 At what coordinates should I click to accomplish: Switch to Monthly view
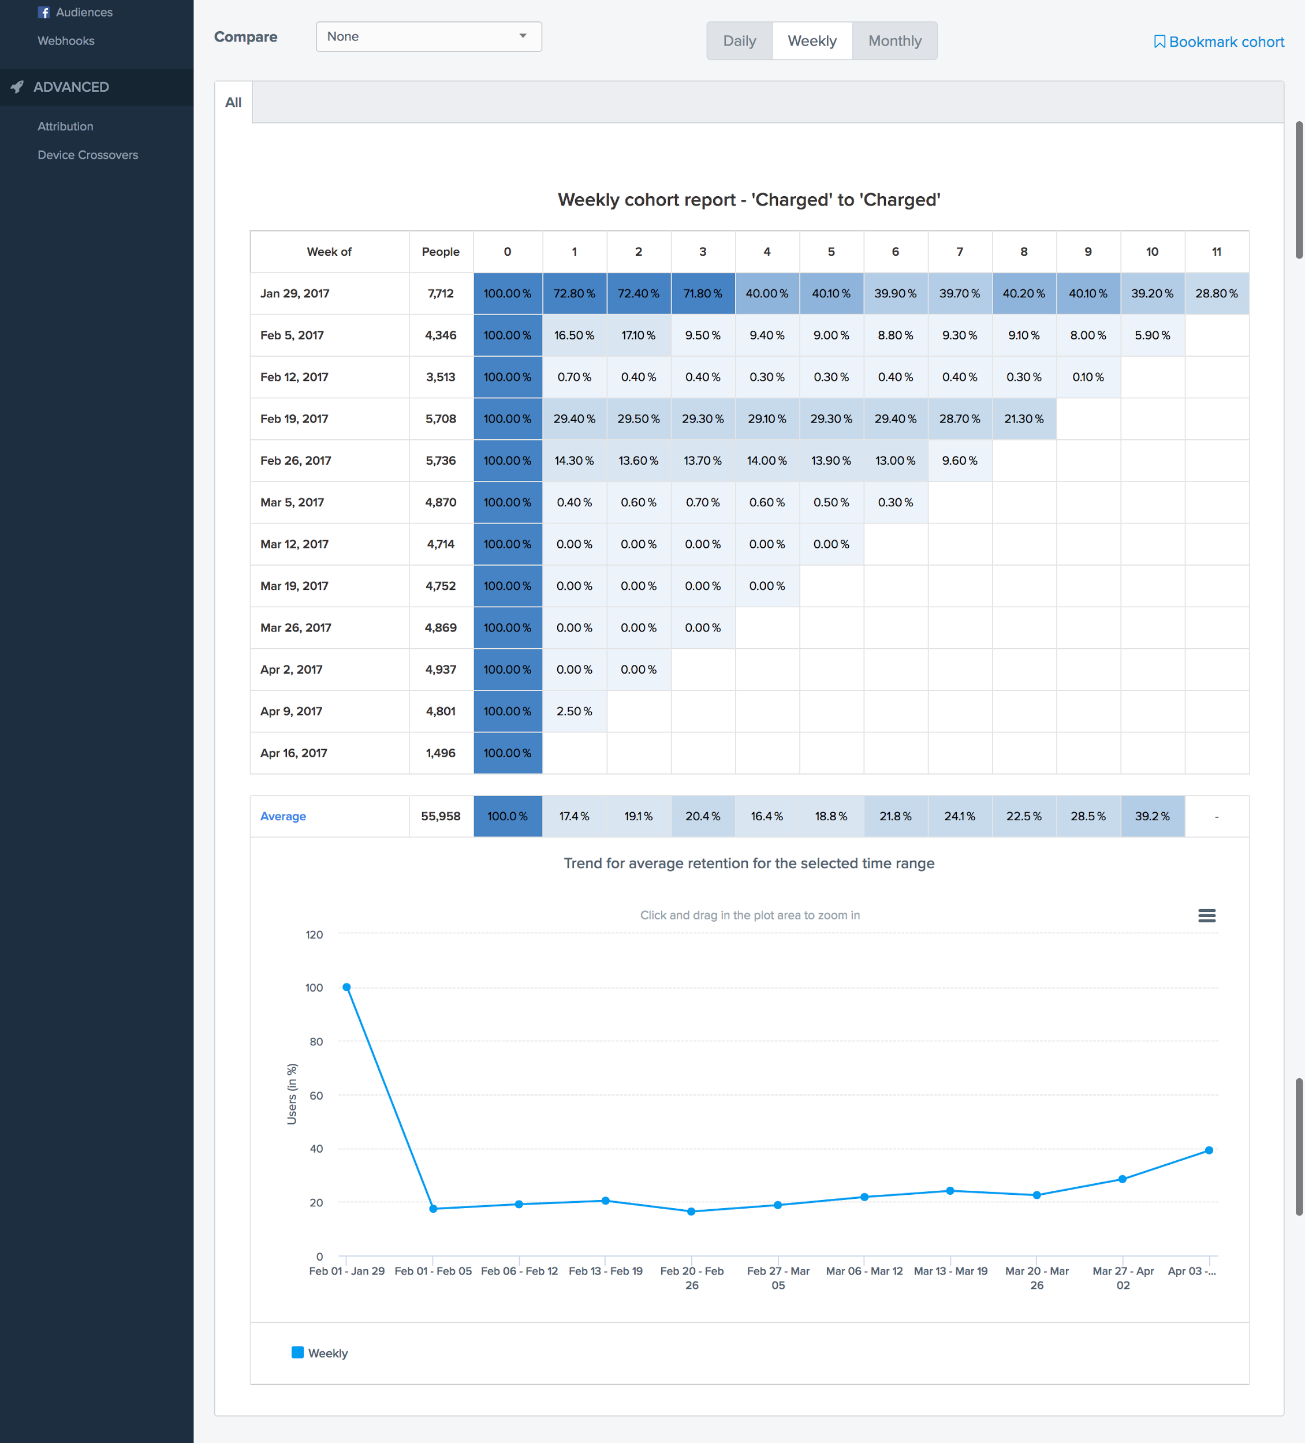[894, 41]
